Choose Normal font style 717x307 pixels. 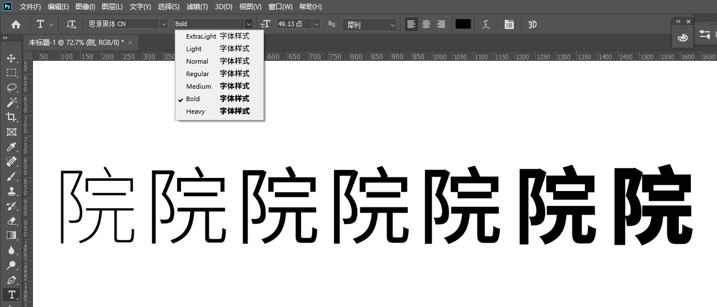tap(220, 61)
